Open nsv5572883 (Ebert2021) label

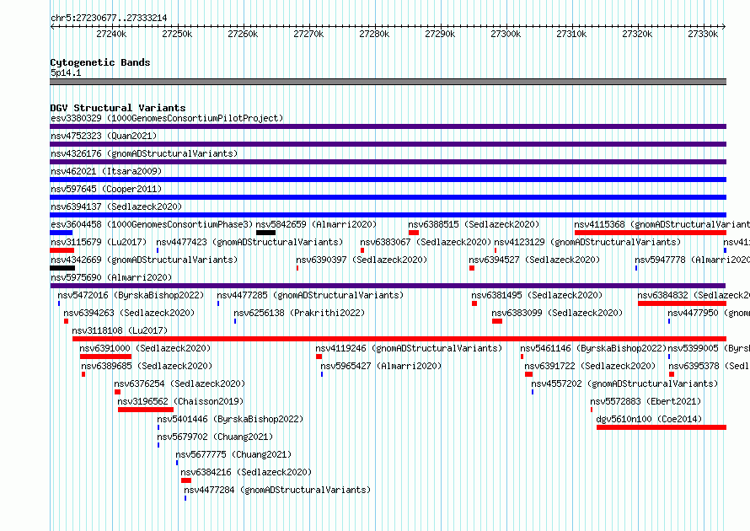click(x=646, y=401)
